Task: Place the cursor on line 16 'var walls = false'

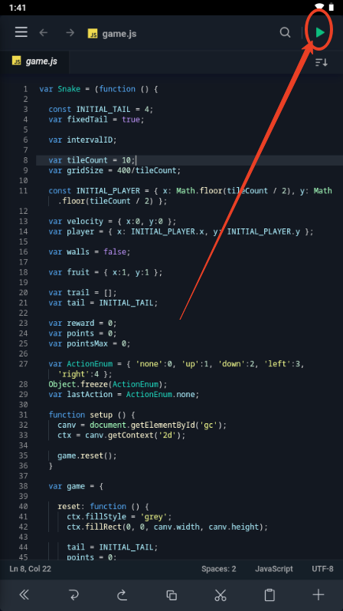Action: click(x=90, y=251)
